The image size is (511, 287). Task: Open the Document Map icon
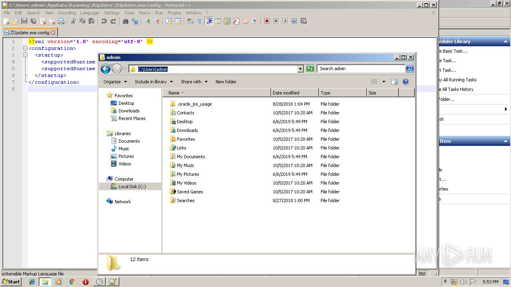pyautogui.click(x=227, y=21)
